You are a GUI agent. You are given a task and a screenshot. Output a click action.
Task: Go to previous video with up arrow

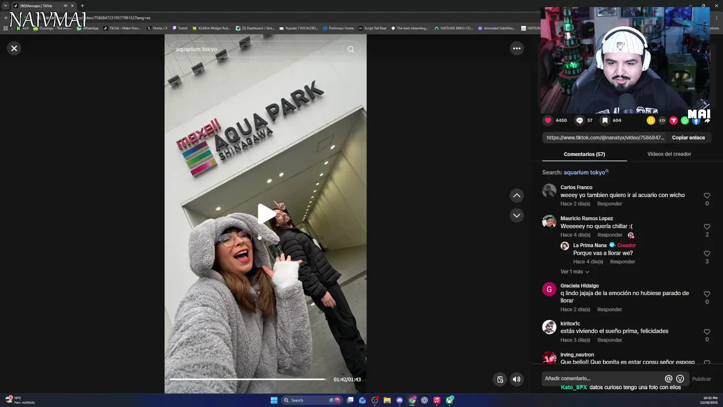point(516,196)
